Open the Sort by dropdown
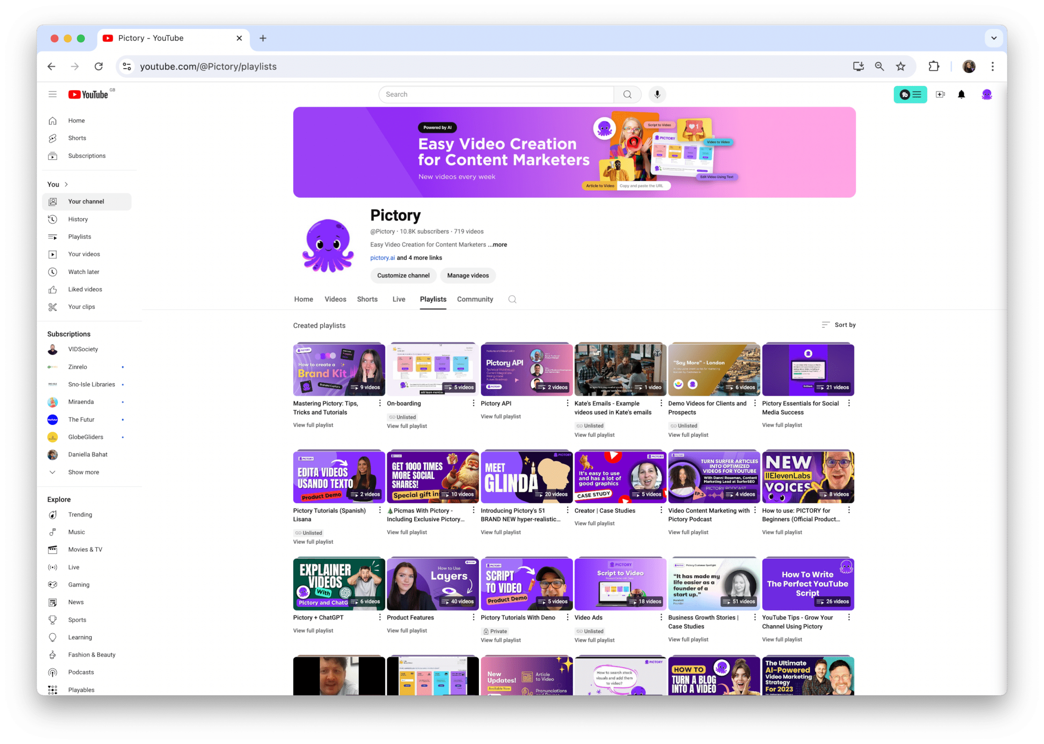This screenshot has width=1044, height=744. (838, 325)
